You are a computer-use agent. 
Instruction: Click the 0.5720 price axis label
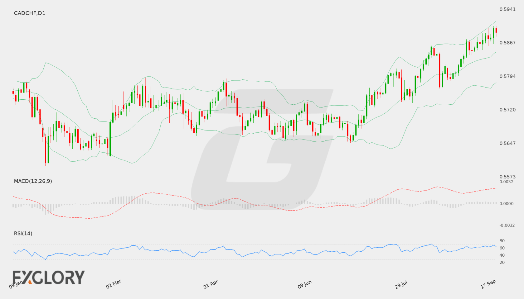(x=507, y=110)
